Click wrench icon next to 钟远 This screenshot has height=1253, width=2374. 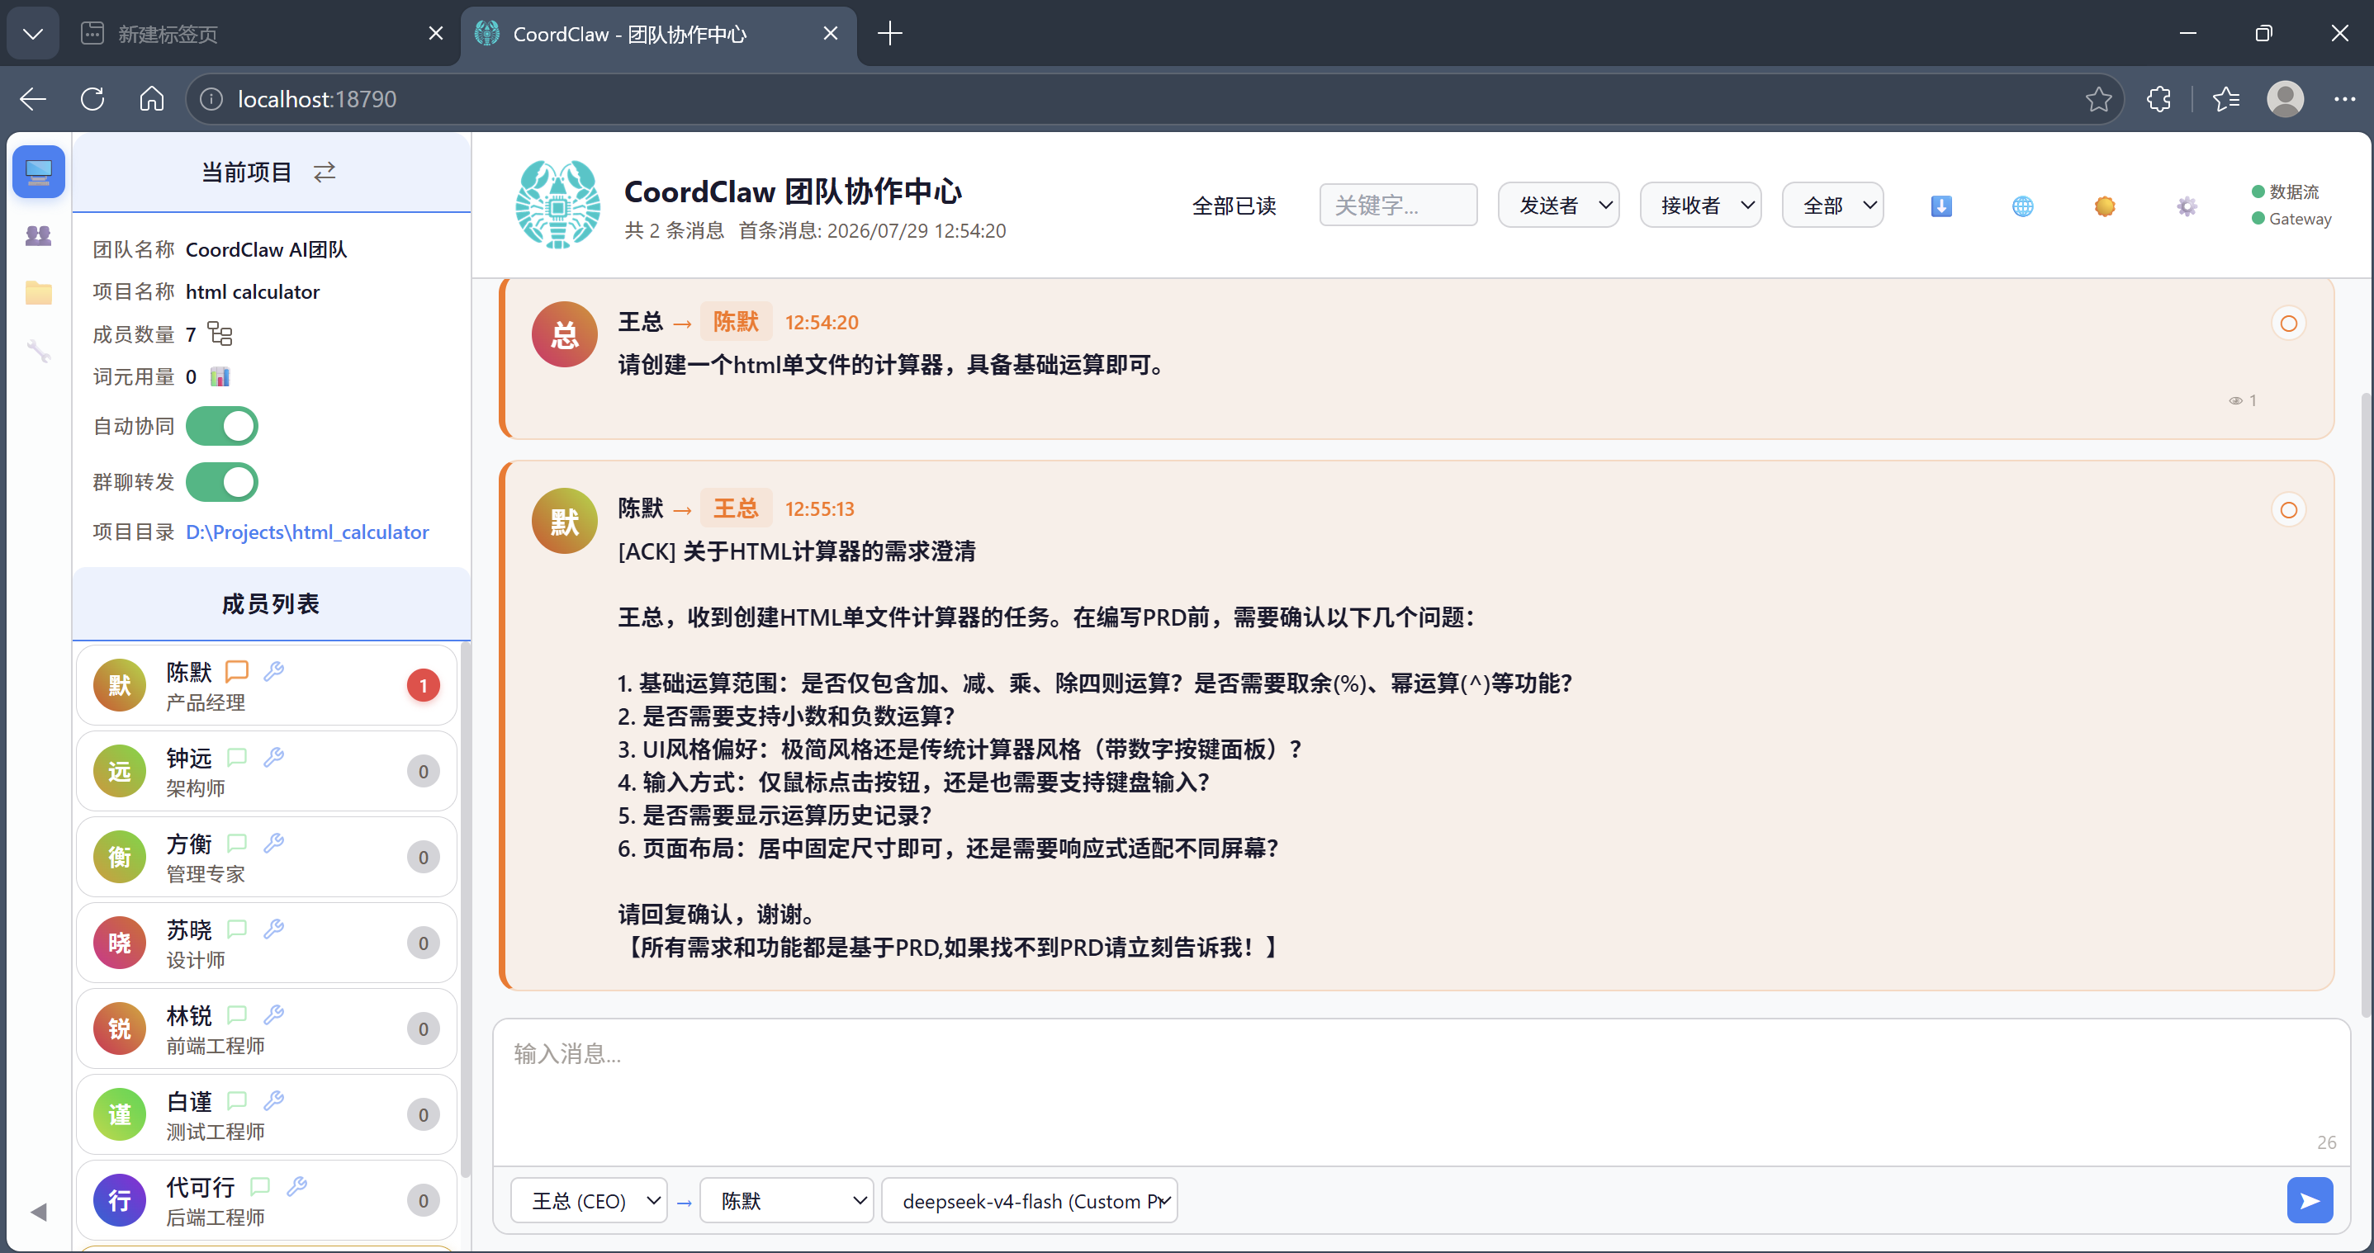[273, 757]
